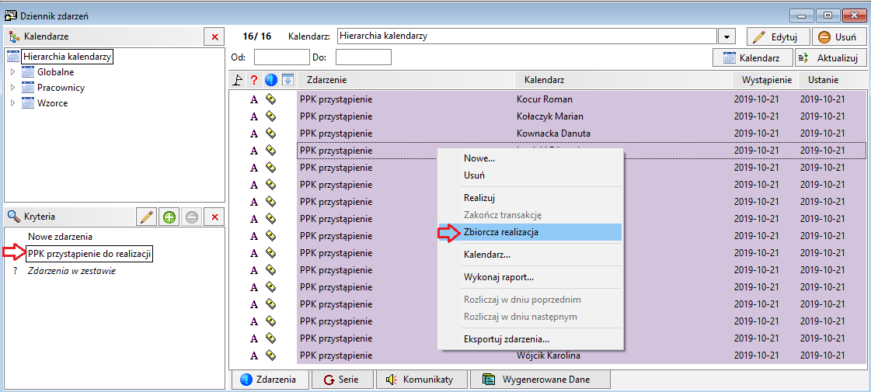Click the red X in Kalendarze panel header
This screenshot has height=392, width=871.
coord(214,37)
